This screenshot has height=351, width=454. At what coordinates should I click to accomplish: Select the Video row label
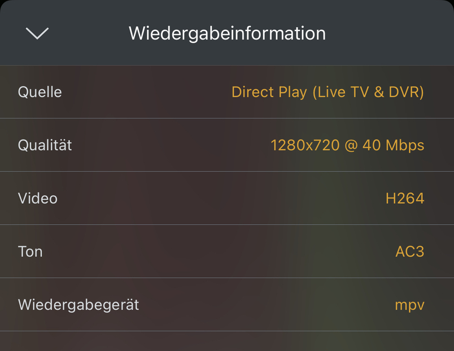38,198
